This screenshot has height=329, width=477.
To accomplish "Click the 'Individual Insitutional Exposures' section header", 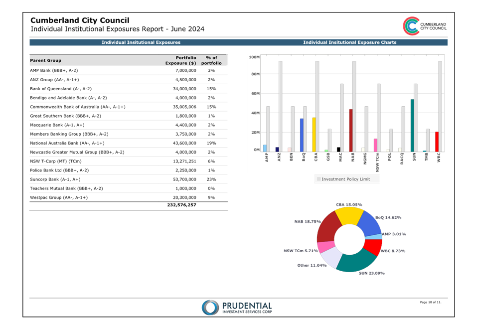I will point(141,42).
